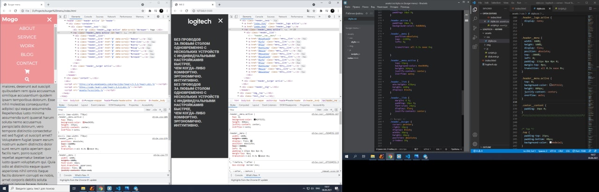Click the Windows Start button on the taskbar
599x192 pixels.
(4, 188)
